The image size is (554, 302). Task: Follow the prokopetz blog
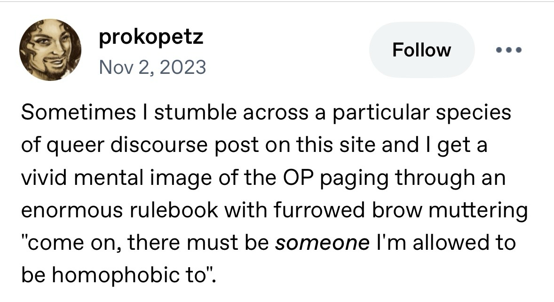421,50
